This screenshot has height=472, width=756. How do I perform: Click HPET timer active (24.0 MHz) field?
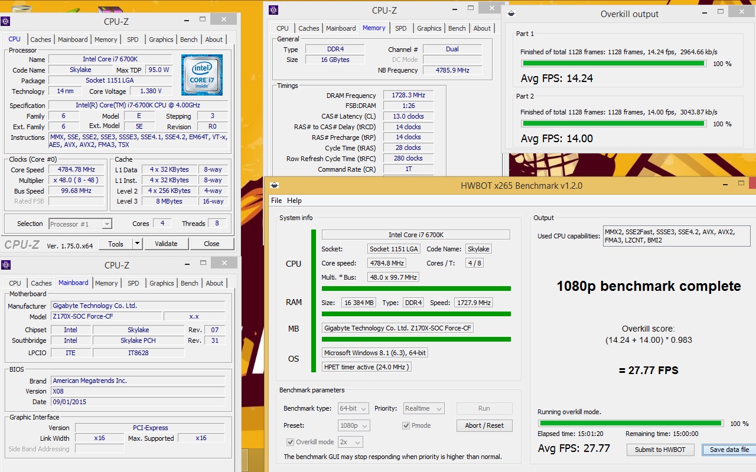pos(366,367)
